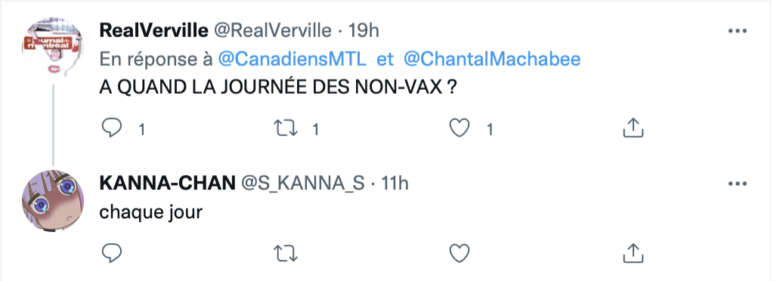Open the 19h timestamp permalink
The width and height of the screenshot is (774, 281).
pyautogui.click(x=364, y=30)
